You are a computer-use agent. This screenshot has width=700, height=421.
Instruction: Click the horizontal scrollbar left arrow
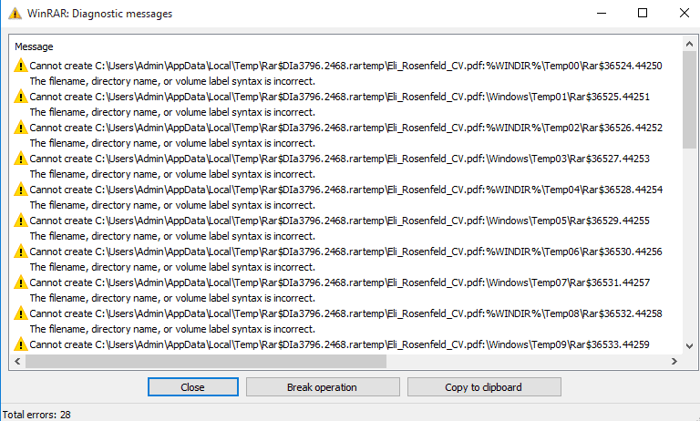[x=17, y=362]
